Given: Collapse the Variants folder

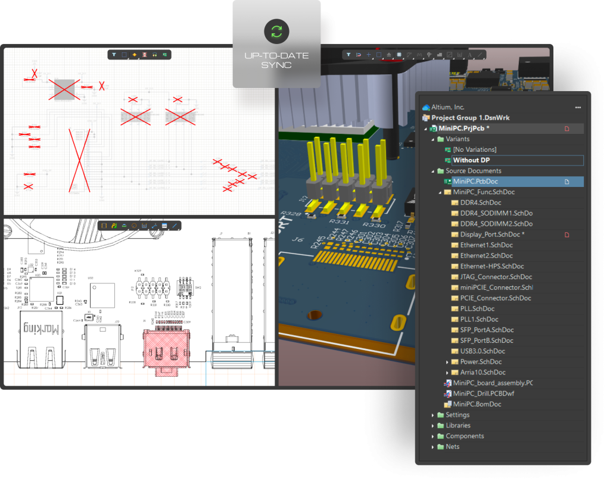Looking at the screenshot, I should coord(434,139).
